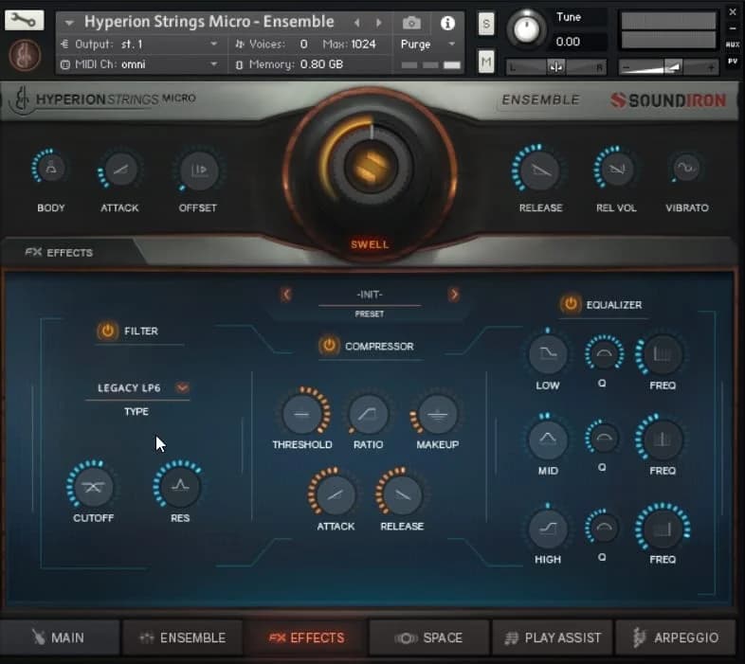The width and height of the screenshot is (745, 664).
Task: Open the Purge dropdown menu
Action: [x=428, y=45]
